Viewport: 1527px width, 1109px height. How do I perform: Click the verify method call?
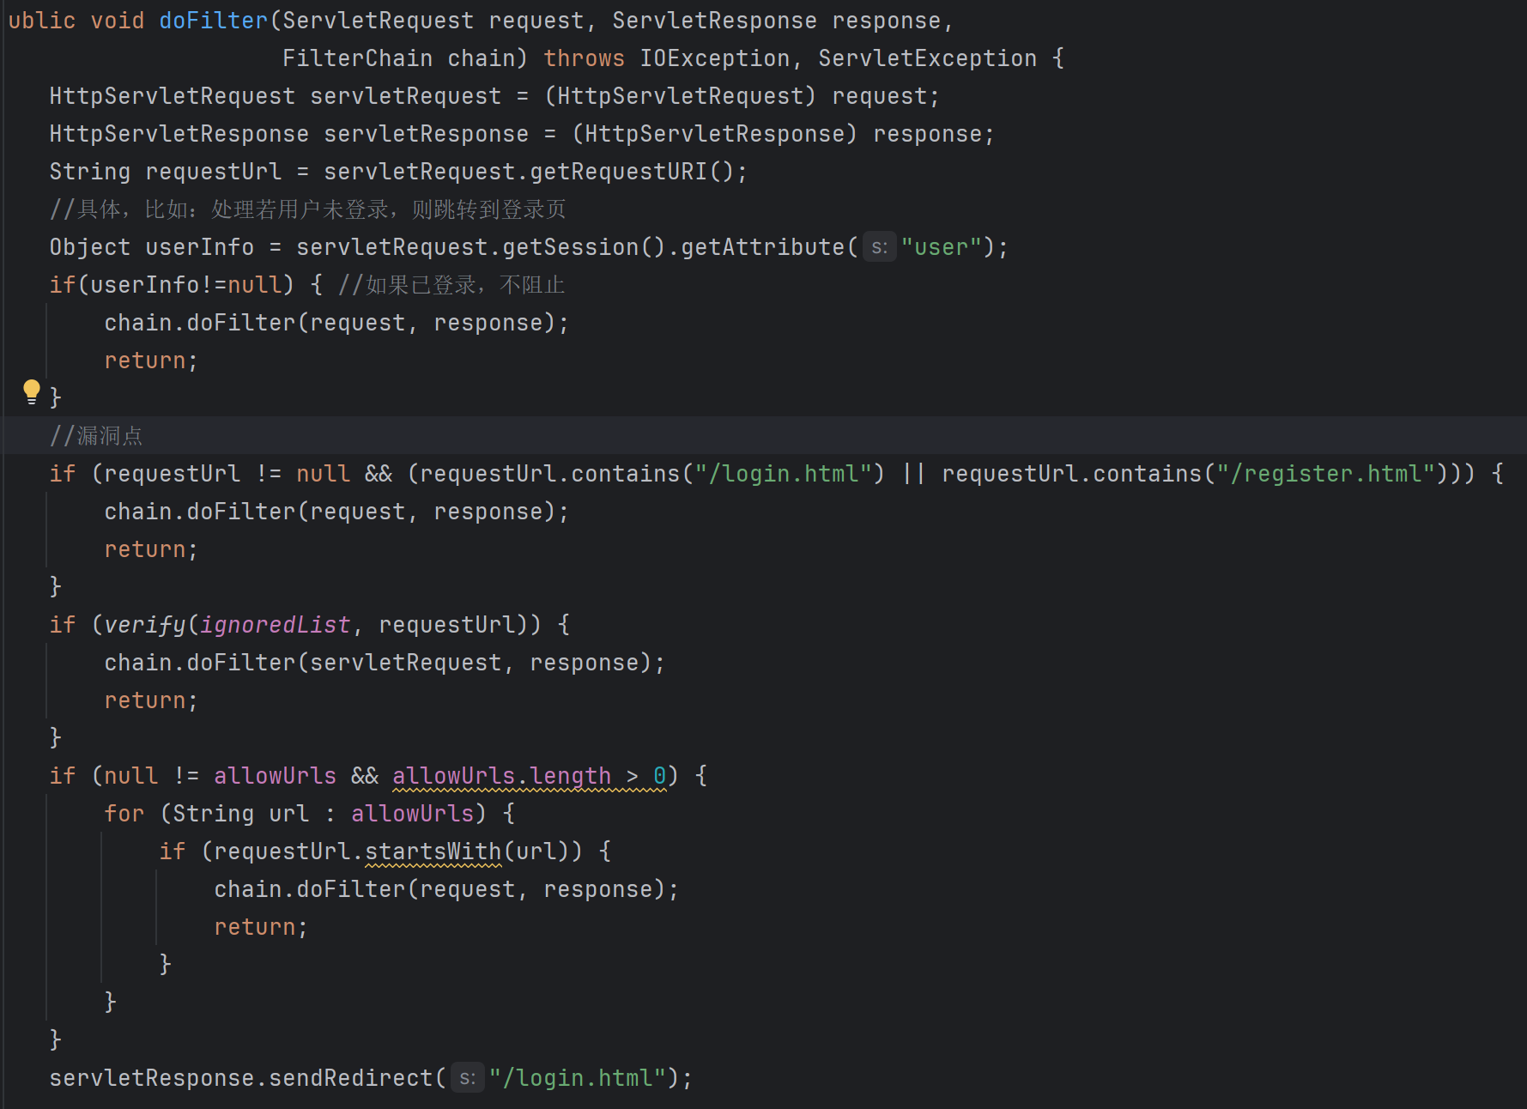[145, 625]
